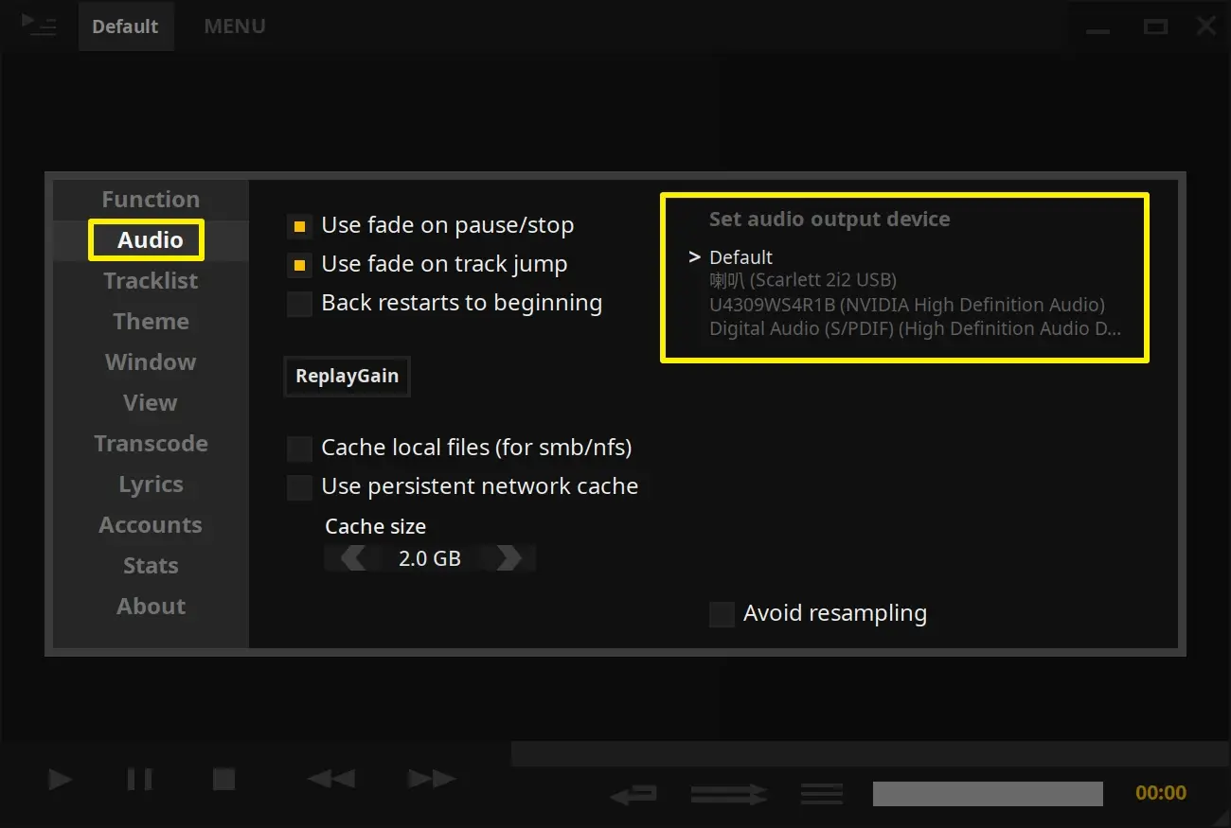Switch to the Tracklist settings tab

pyautogui.click(x=151, y=281)
